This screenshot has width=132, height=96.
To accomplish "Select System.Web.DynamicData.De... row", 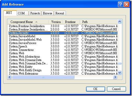I will pyautogui.click(x=63, y=63).
